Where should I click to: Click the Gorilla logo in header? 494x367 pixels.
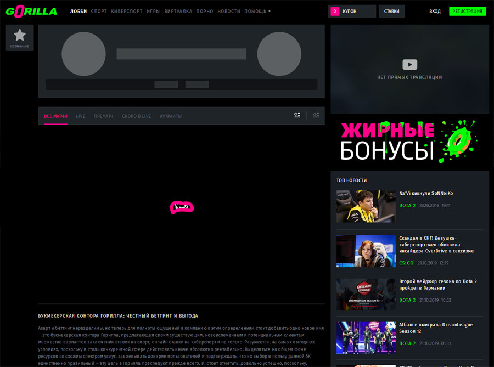pyautogui.click(x=31, y=12)
